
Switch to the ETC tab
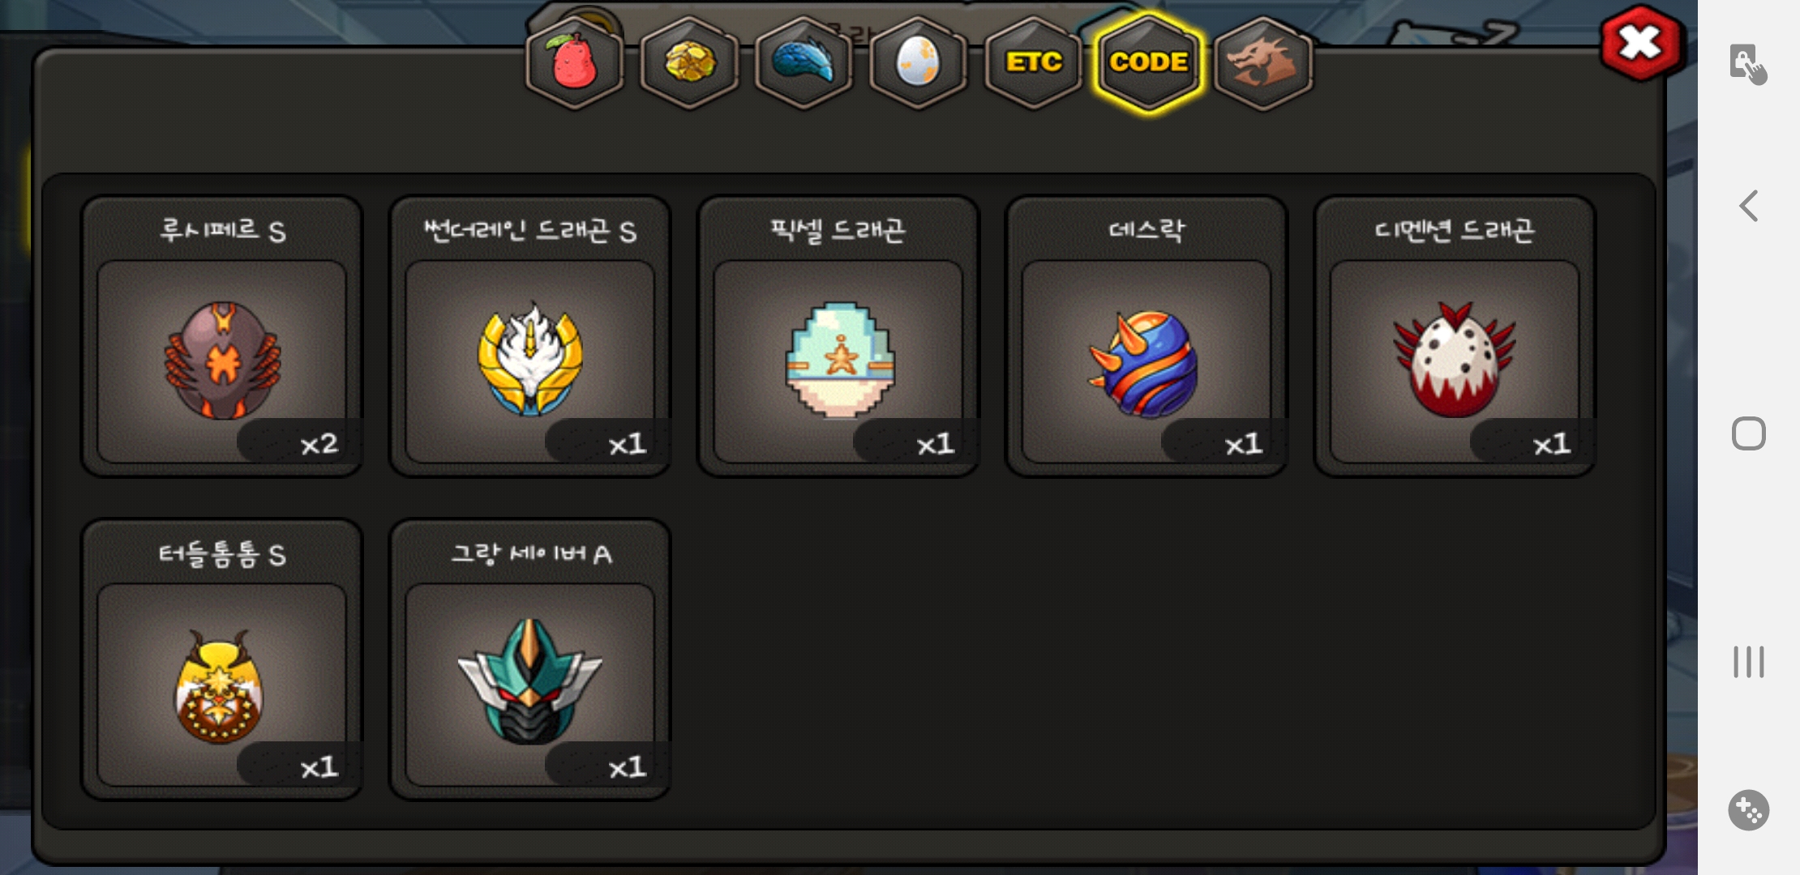pos(1034,63)
